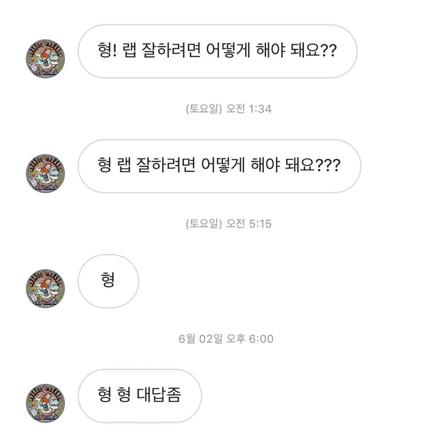Click the '(토요일) 오전 5:15' timestamp

click(228, 224)
